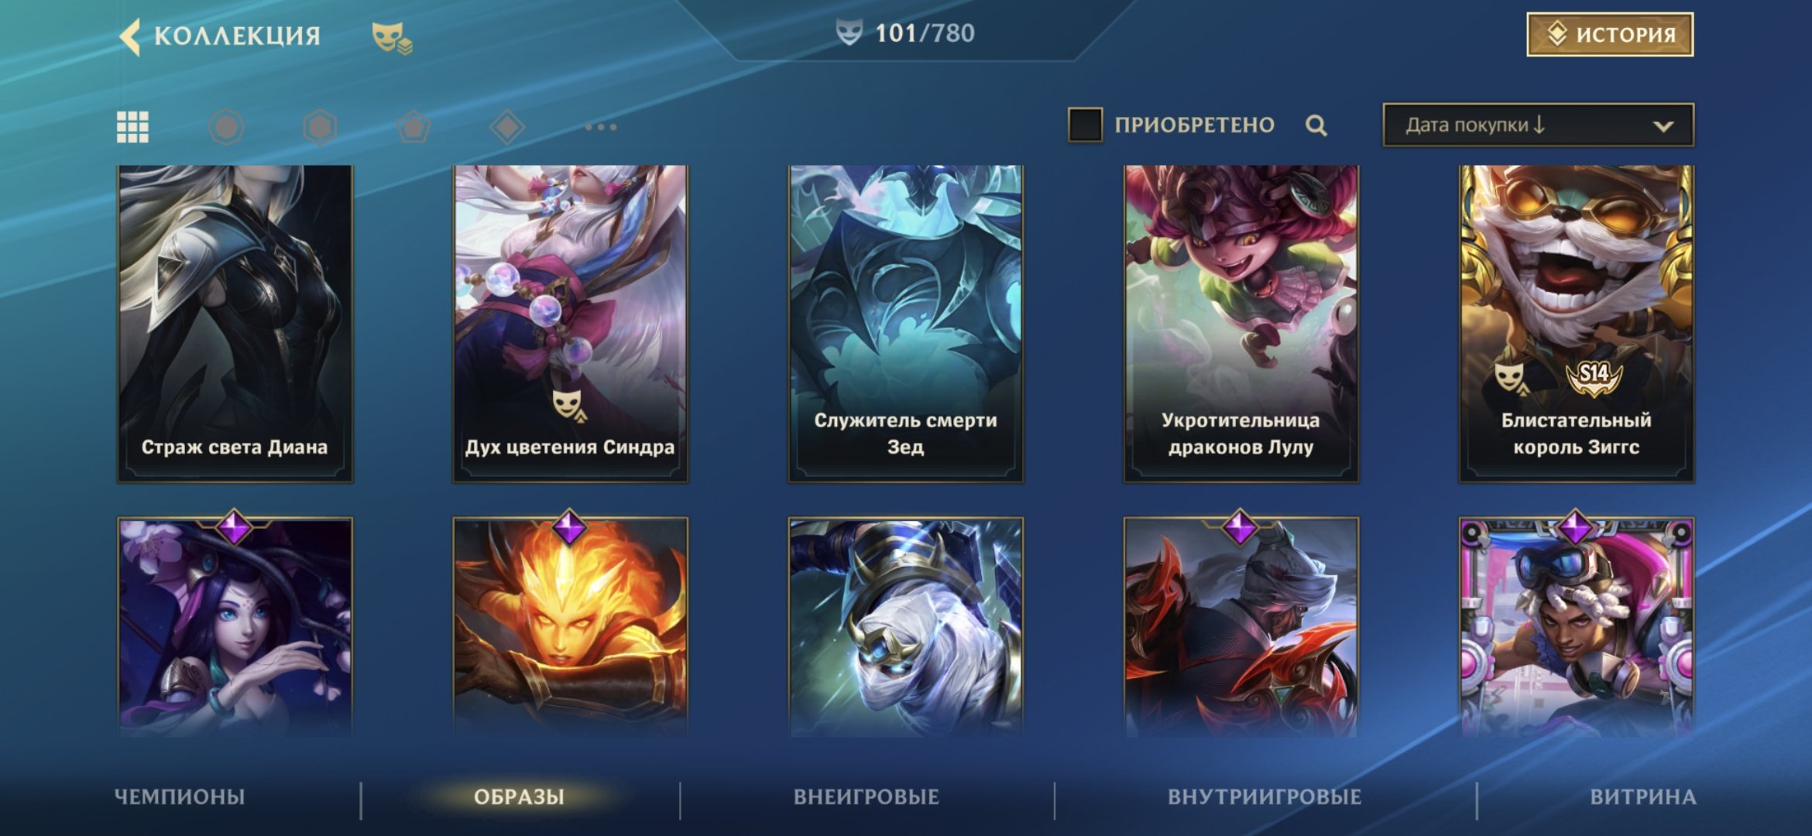
Task: Select the all-skins grid filter icon
Action: click(x=132, y=127)
